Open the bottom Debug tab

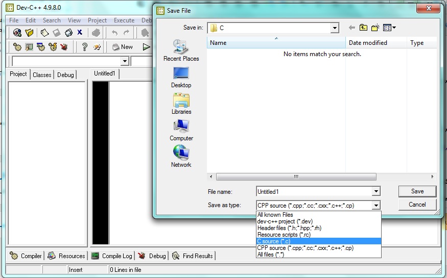(152, 256)
